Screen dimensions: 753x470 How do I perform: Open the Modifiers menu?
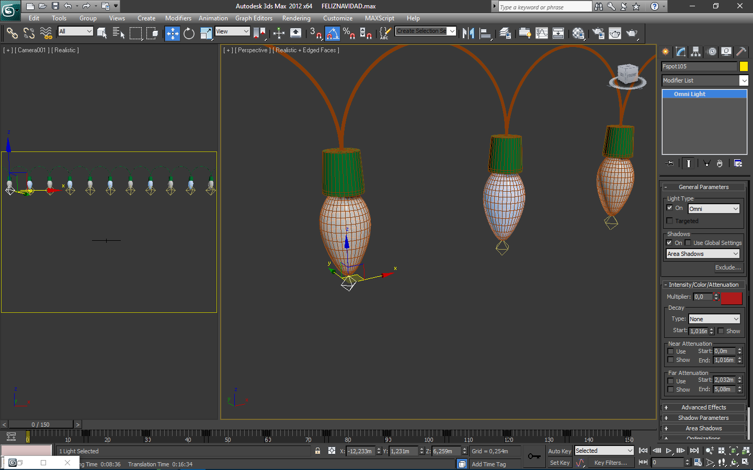[178, 18]
